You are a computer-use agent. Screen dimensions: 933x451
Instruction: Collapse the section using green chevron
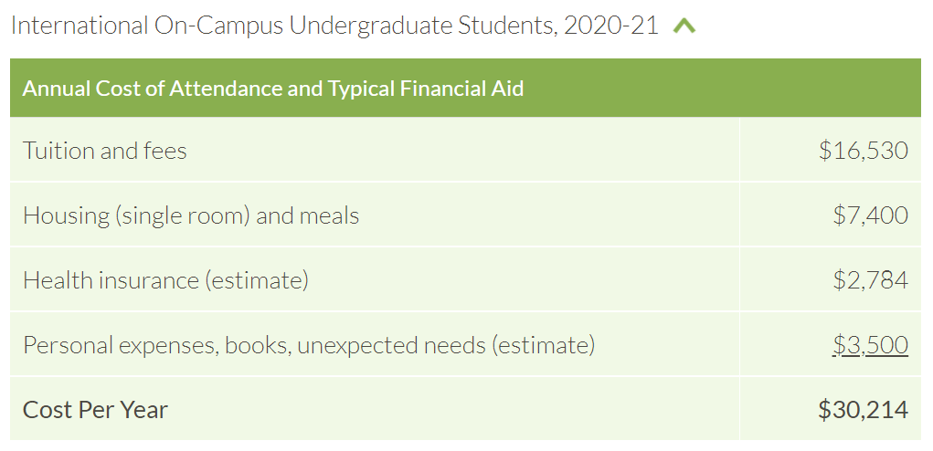(684, 26)
